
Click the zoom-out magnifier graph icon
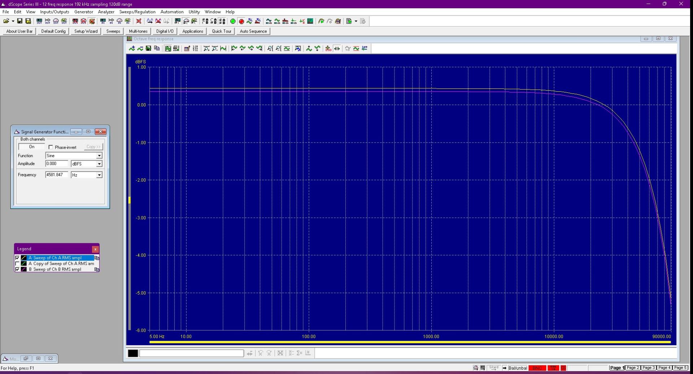(x=215, y=48)
